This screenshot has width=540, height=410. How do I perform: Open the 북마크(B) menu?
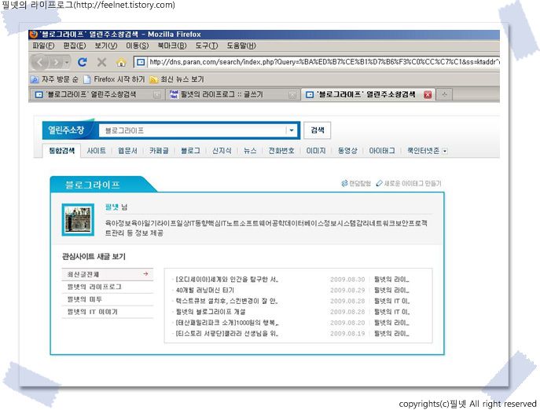[172, 46]
